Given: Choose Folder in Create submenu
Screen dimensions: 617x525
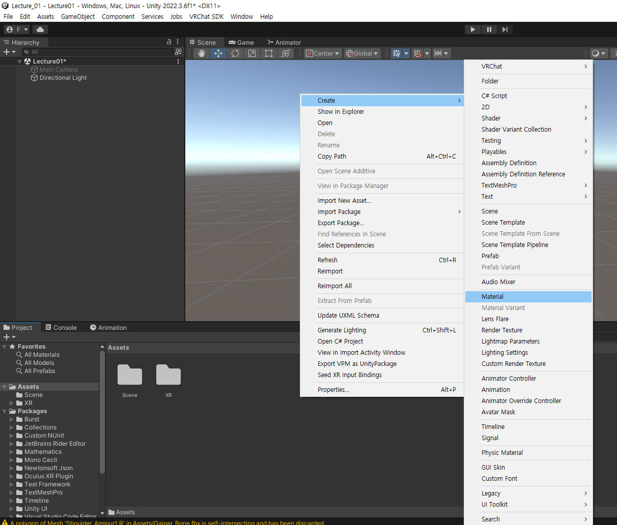Looking at the screenshot, I should (528, 81).
